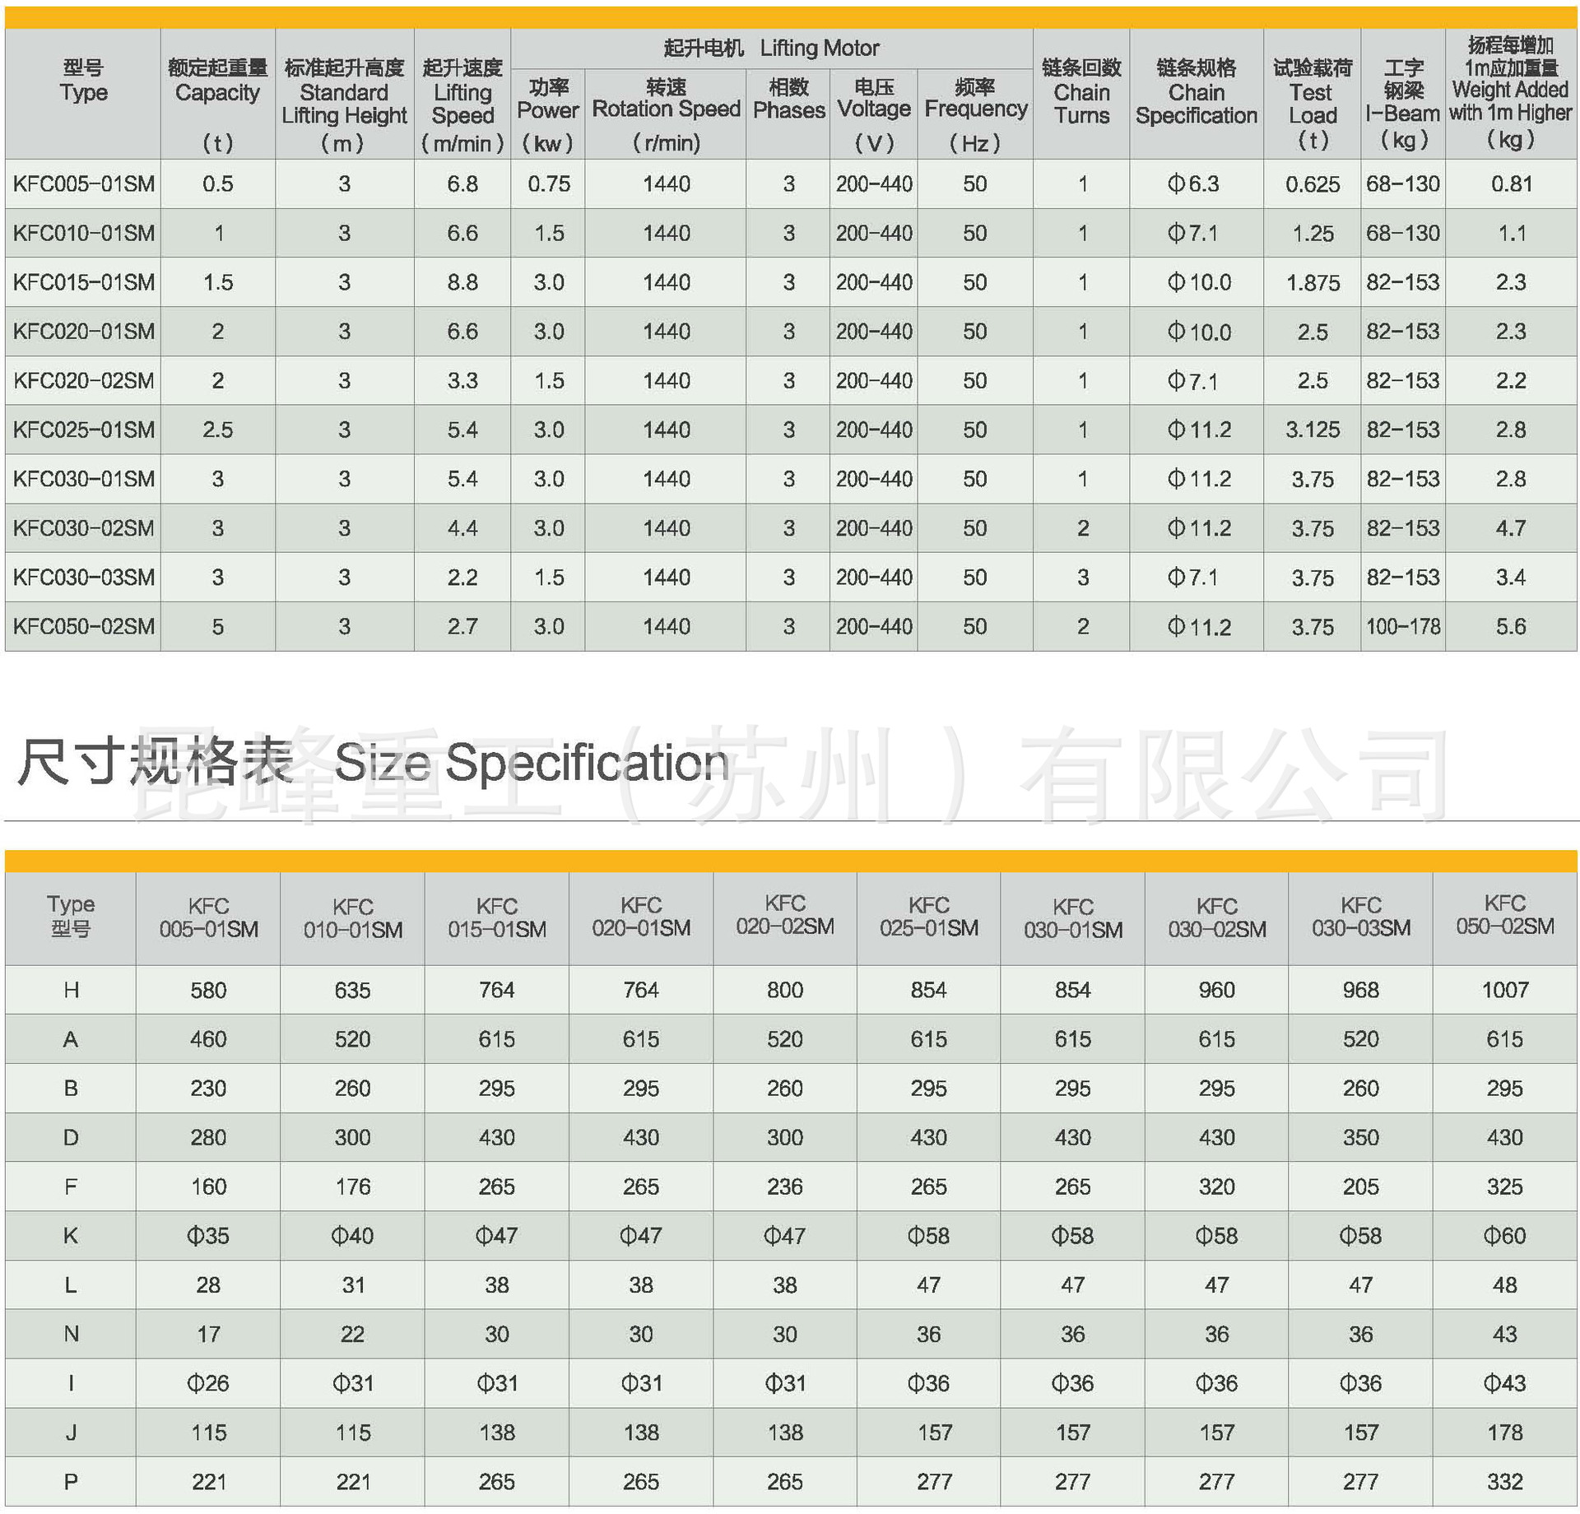Click power value 0.75 for KFC005-01SM
Image resolution: width=1580 pixels, height=1514 pixels.
549,183
